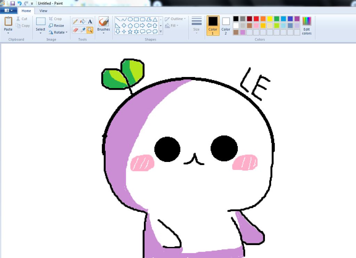Click the Cut button

pyautogui.click(x=22, y=19)
